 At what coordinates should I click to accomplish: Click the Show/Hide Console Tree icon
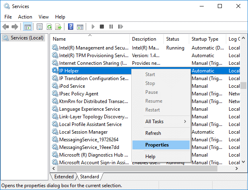pos(27,27)
